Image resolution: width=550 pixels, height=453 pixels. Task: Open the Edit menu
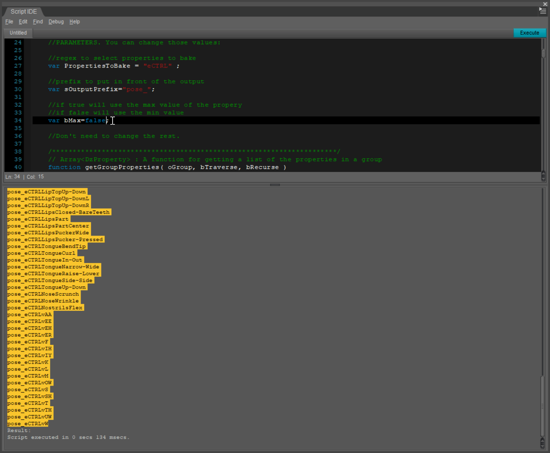(23, 22)
